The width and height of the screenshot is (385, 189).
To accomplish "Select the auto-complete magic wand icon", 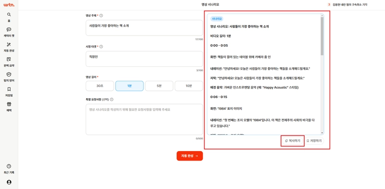I will 9,44.
